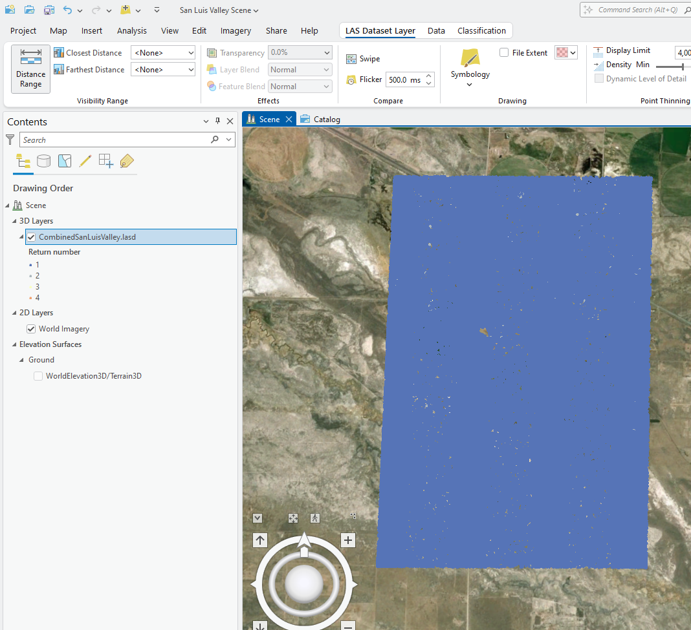Open the Analysis ribbon tab
Image resolution: width=691 pixels, height=630 pixels.
tap(131, 30)
